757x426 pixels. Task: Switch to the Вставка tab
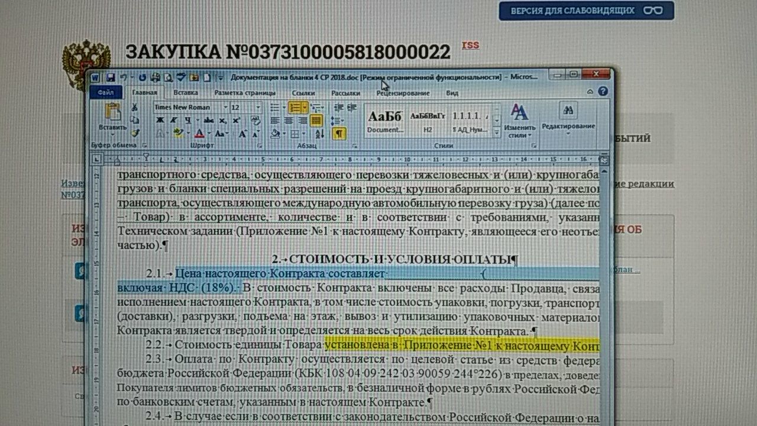coord(186,93)
